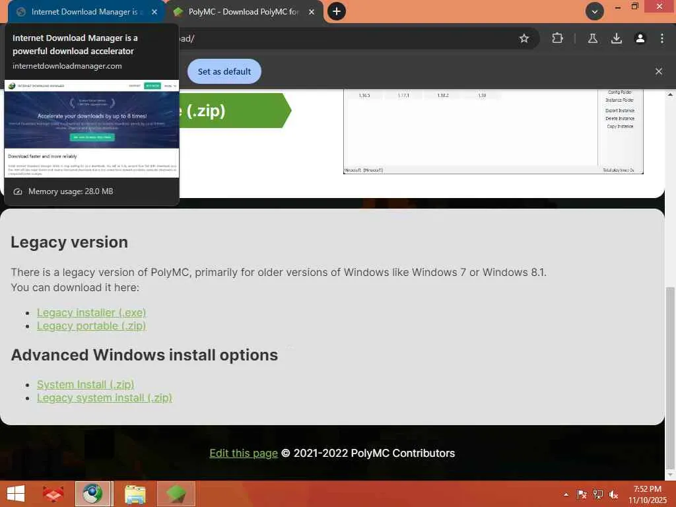
Task: Open the extensions puzzle icon
Action: point(557,38)
